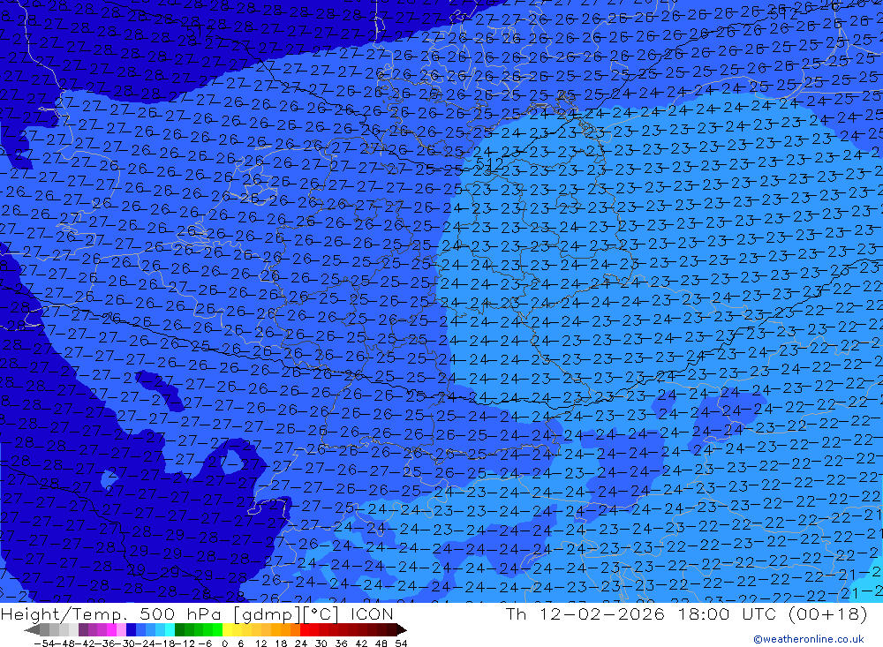Viewport: 883px width, 647px height.
Task: Click the legend label "48"
Action: pyautogui.click(x=381, y=643)
